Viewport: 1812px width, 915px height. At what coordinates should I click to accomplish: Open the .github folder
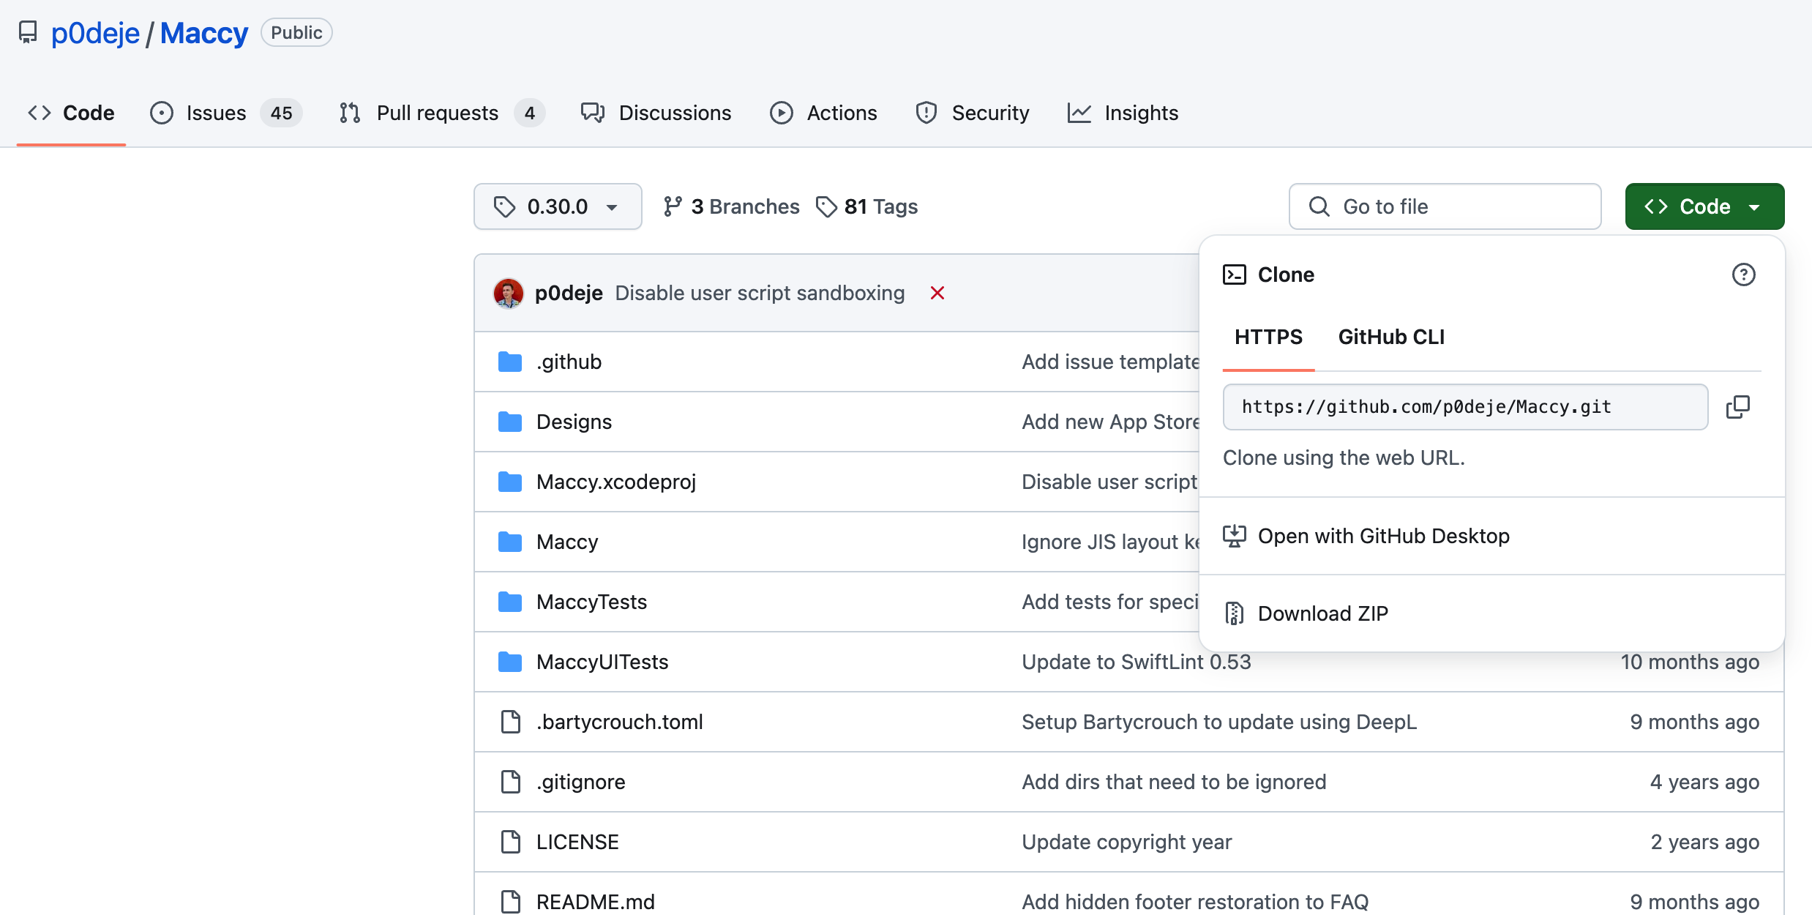click(x=569, y=362)
